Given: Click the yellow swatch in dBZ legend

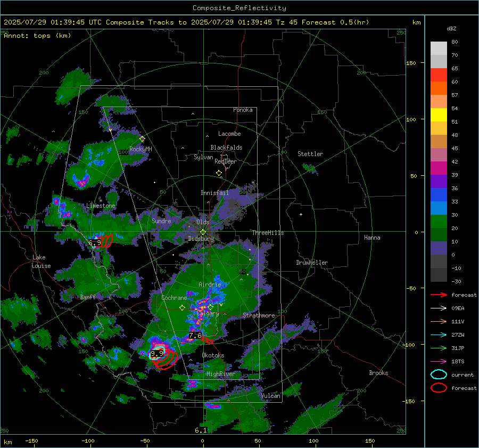Looking at the screenshot, I should pyautogui.click(x=439, y=115).
